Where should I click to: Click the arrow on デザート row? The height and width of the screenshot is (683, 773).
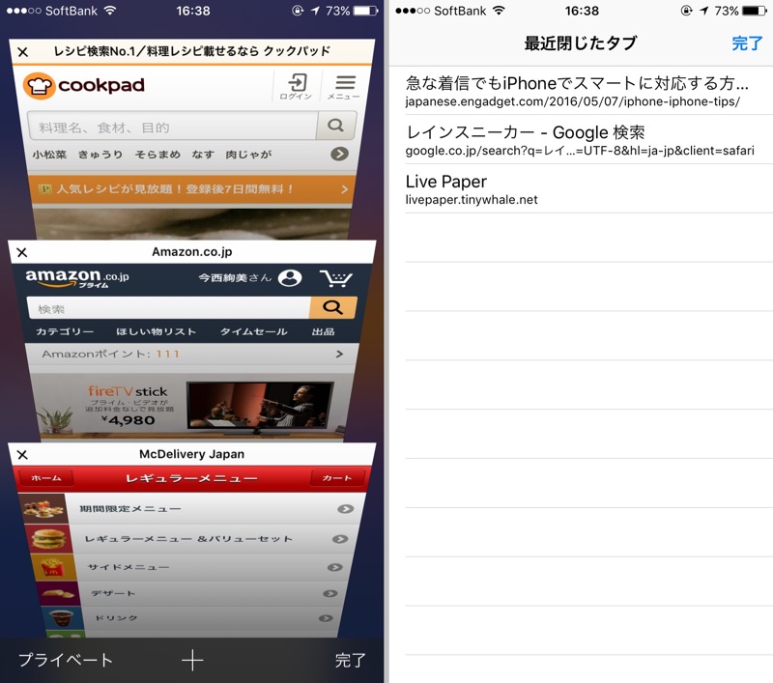(x=329, y=593)
